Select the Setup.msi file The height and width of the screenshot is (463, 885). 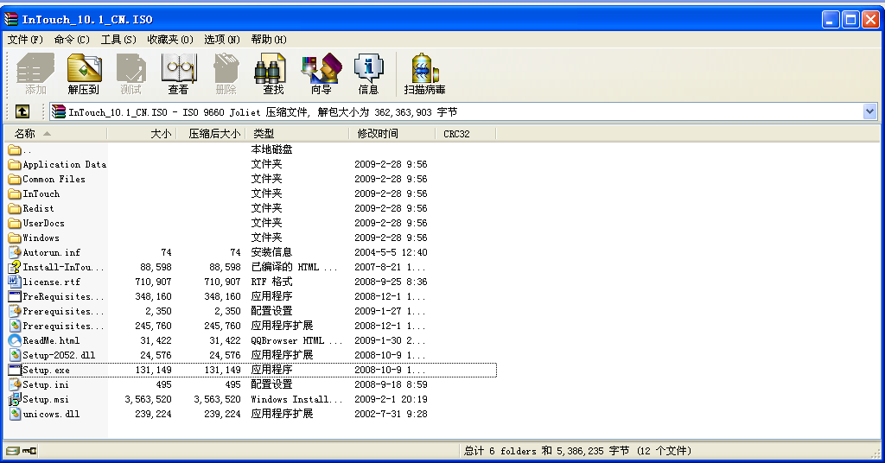click(45, 399)
